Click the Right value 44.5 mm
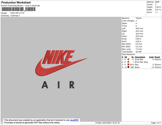This screenshot has width=162, height=125. point(139,31)
